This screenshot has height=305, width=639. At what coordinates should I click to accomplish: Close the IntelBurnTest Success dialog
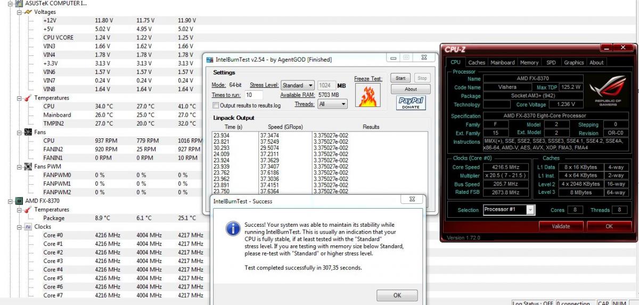click(x=412, y=200)
